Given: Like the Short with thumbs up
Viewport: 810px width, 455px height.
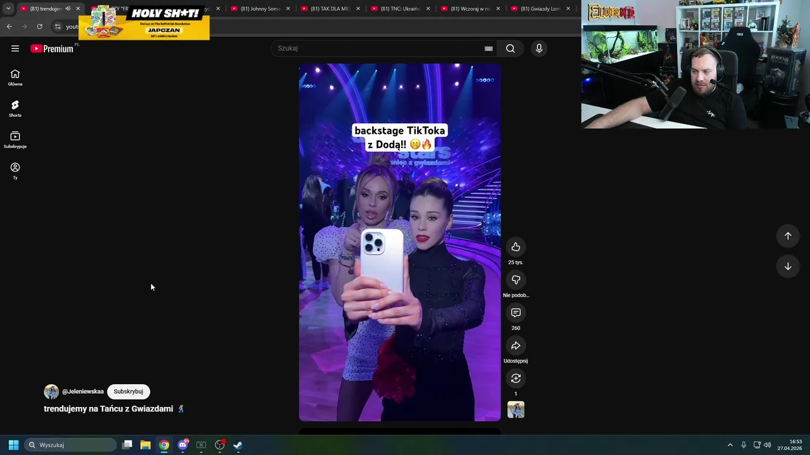Looking at the screenshot, I should (516, 247).
